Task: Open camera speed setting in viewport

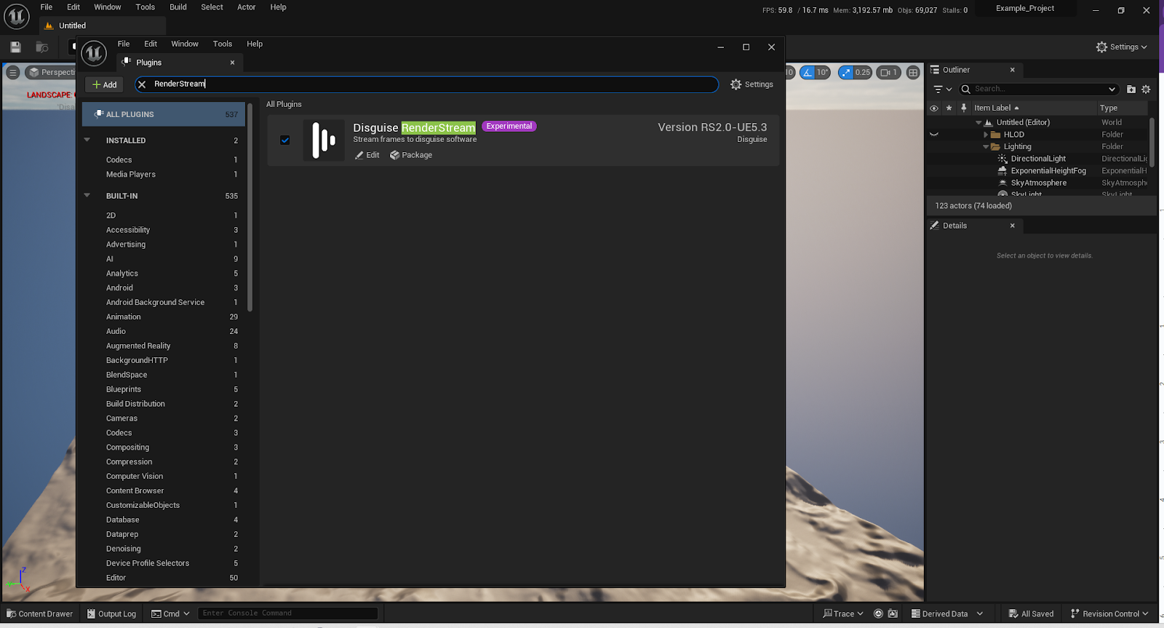Action: coord(889,72)
